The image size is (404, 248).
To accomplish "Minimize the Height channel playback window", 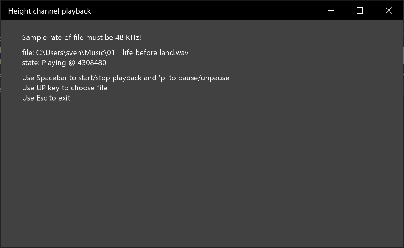I will click(331, 10).
